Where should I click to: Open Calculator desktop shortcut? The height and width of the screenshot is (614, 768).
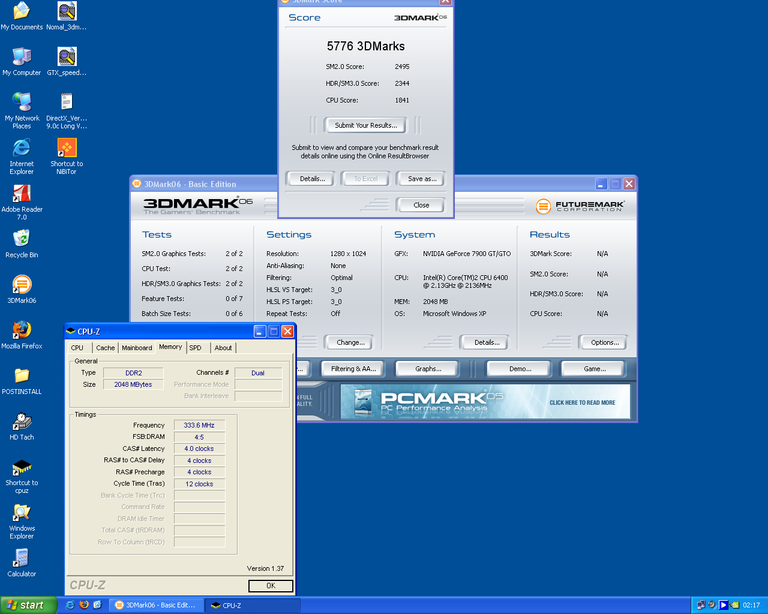tap(22, 563)
